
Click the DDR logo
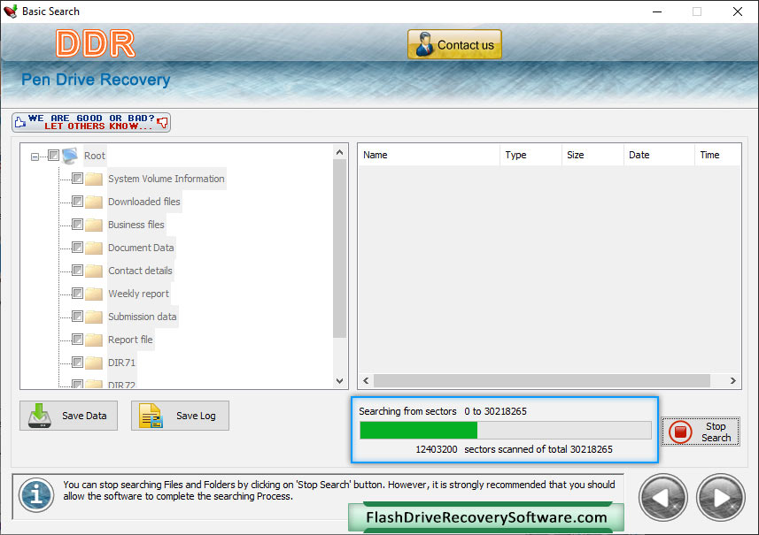click(96, 43)
